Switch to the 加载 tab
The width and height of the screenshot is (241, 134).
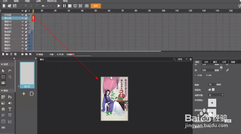coord(233,62)
